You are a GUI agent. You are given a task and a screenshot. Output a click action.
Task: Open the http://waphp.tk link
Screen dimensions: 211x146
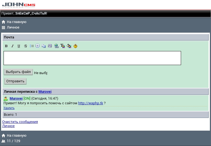tap(91, 103)
